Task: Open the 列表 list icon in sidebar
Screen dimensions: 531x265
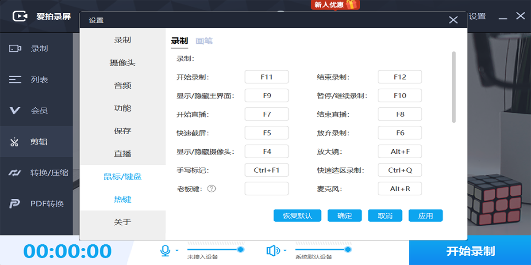Action: [x=15, y=79]
